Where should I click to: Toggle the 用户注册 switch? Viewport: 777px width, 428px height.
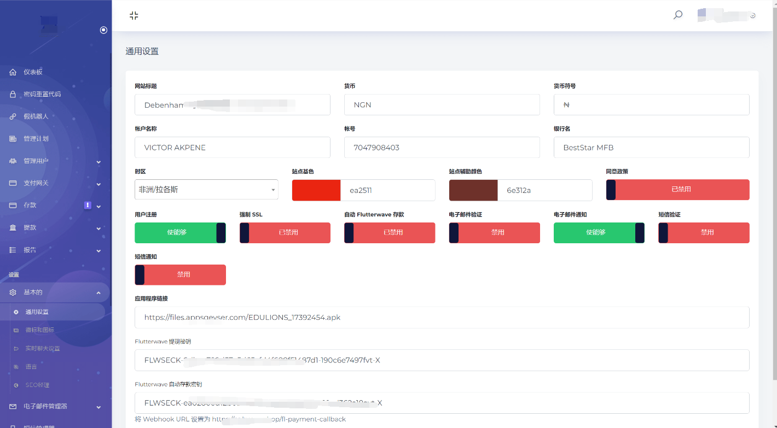click(x=180, y=232)
